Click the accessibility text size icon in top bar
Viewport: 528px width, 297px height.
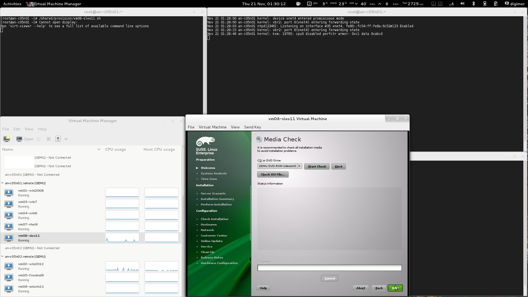(451, 4)
